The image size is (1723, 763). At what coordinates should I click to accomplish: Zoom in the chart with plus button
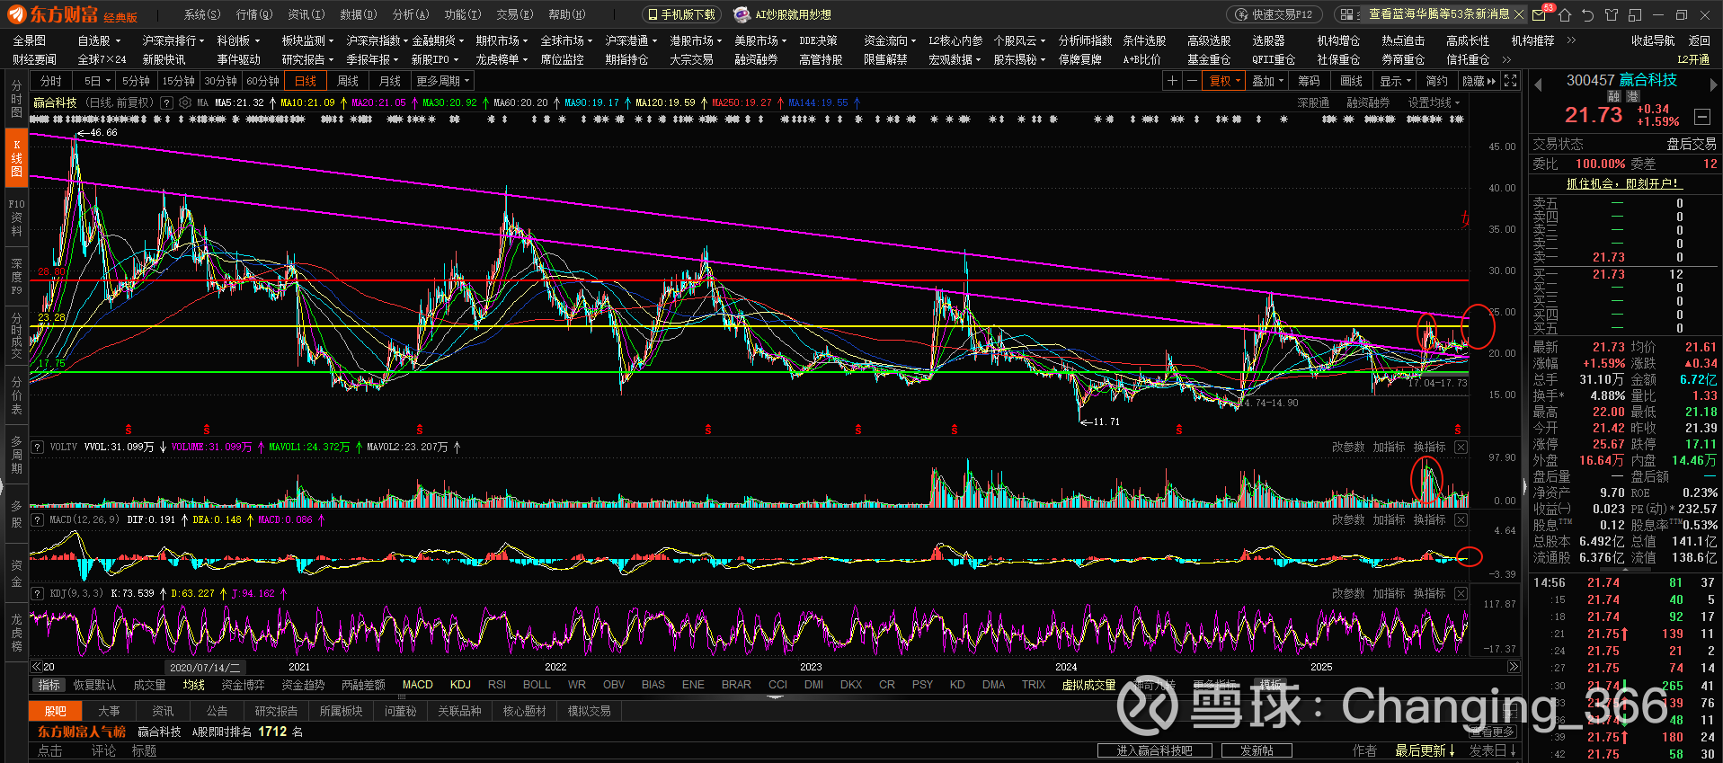(x=1172, y=81)
